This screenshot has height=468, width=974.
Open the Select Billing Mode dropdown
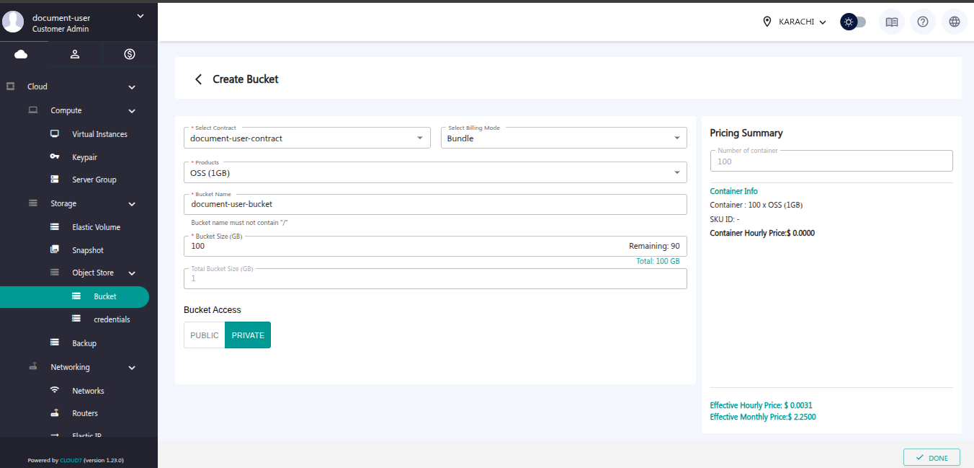click(563, 138)
